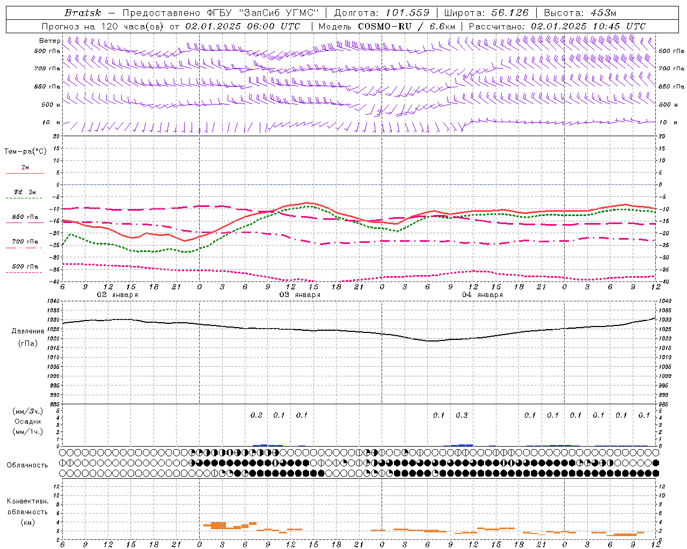
Task: Click the 'Осадки' precipitation label
Action: pyautogui.click(x=28, y=421)
